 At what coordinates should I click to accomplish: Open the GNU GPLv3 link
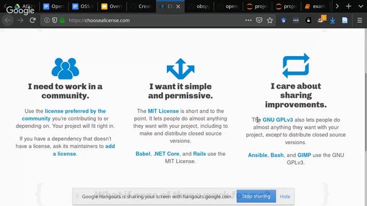tap(278, 120)
